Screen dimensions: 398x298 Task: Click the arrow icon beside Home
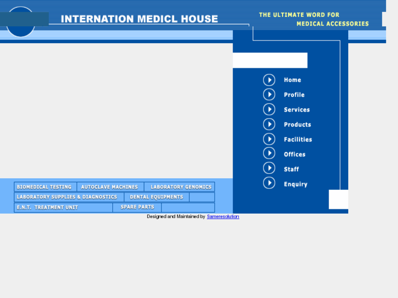tap(269, 80)
